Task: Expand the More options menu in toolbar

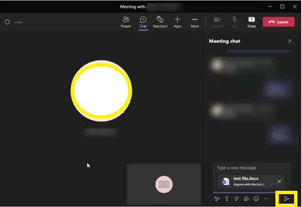Action: click(x=194, y=22)
